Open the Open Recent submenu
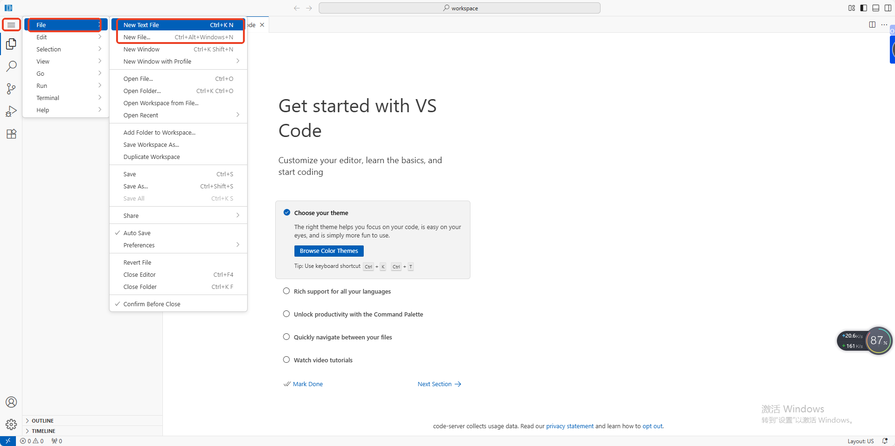The height and width of the screenshot is (446, 895). 178,115
